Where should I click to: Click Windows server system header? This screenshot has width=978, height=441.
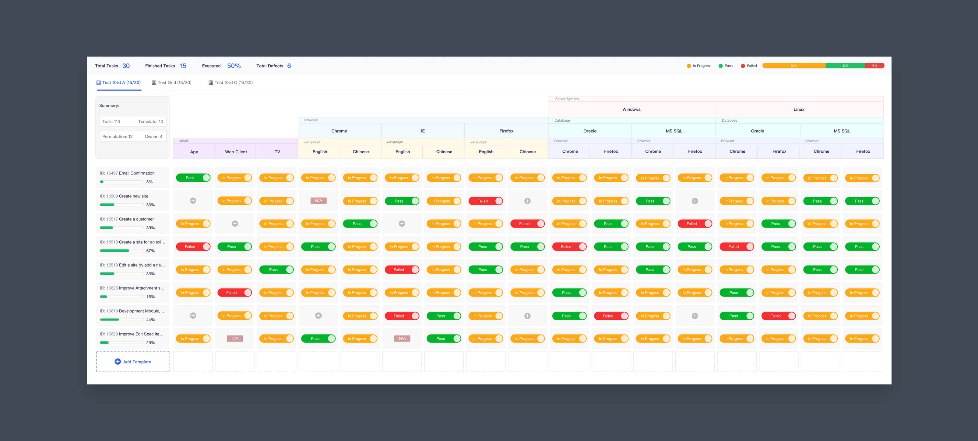[631, 109]
